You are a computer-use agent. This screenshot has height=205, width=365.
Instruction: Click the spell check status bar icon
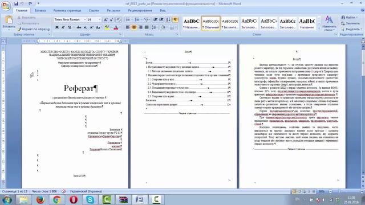[63, 191]
